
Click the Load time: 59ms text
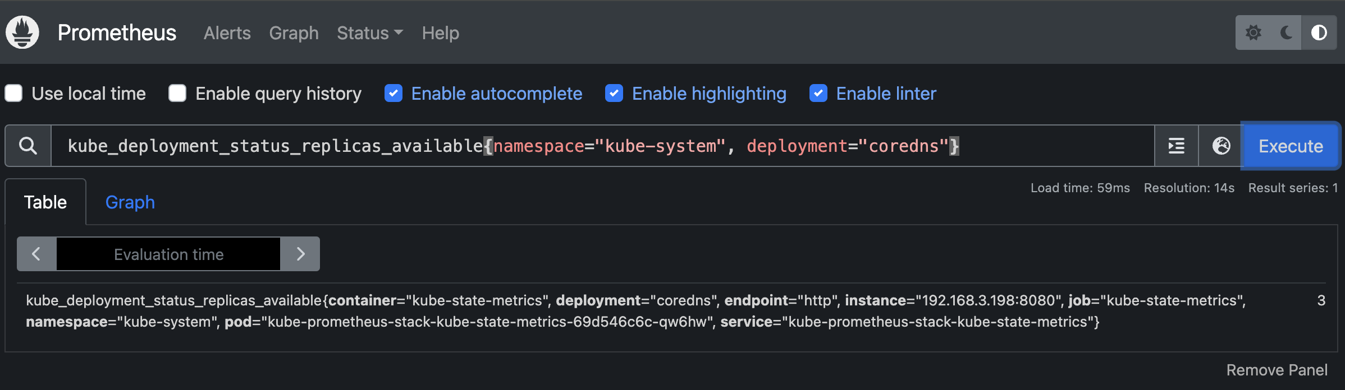(x=1080, y=188)
